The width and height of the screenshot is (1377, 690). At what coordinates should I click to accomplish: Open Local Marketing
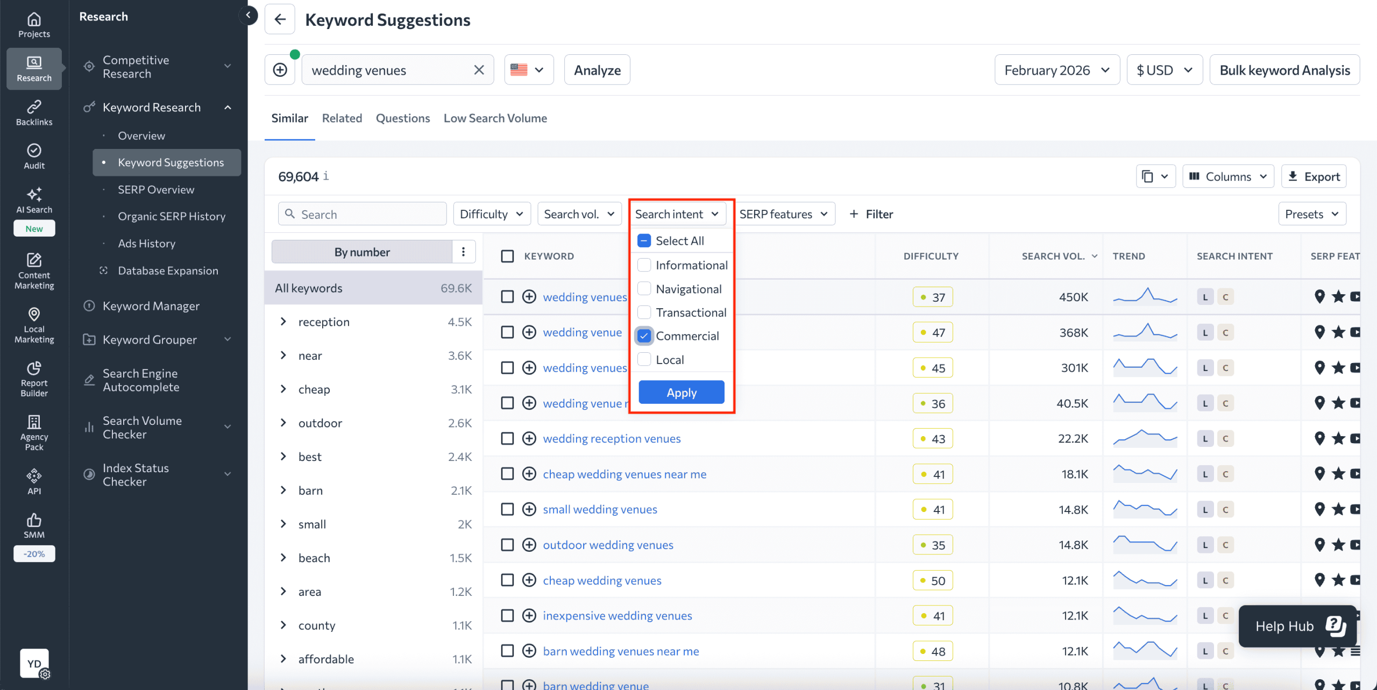(33, 324)
